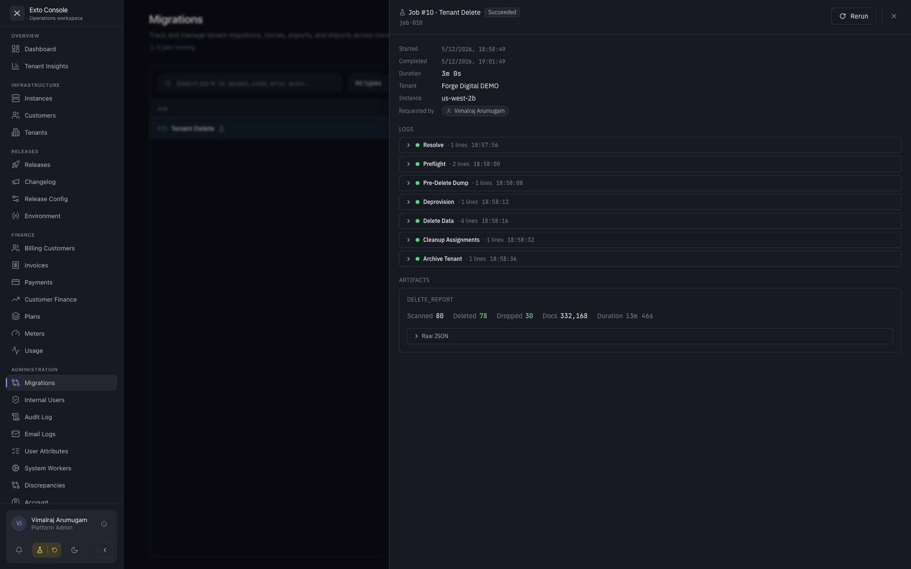
Task: Select the Tenant Delete job row
Action: [x=269, y=128]
